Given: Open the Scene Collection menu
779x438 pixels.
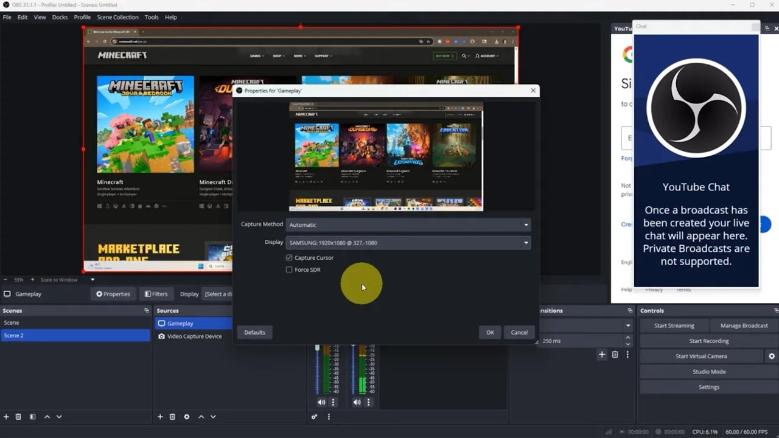Looking at the screenshot, I should click(117, 17).
